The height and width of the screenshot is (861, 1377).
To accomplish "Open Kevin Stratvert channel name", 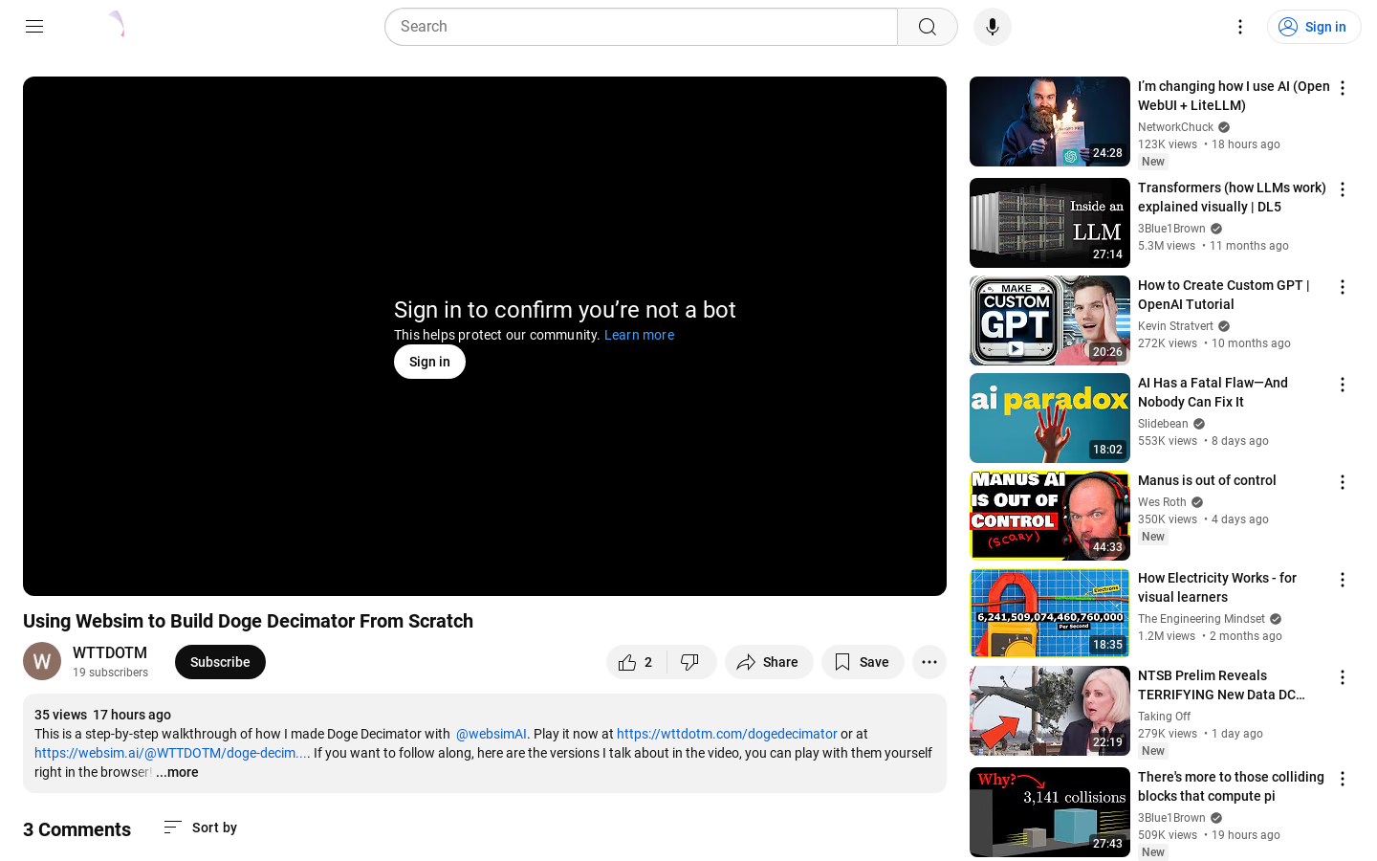I will pyautogui.click(x=1175, y=326).
